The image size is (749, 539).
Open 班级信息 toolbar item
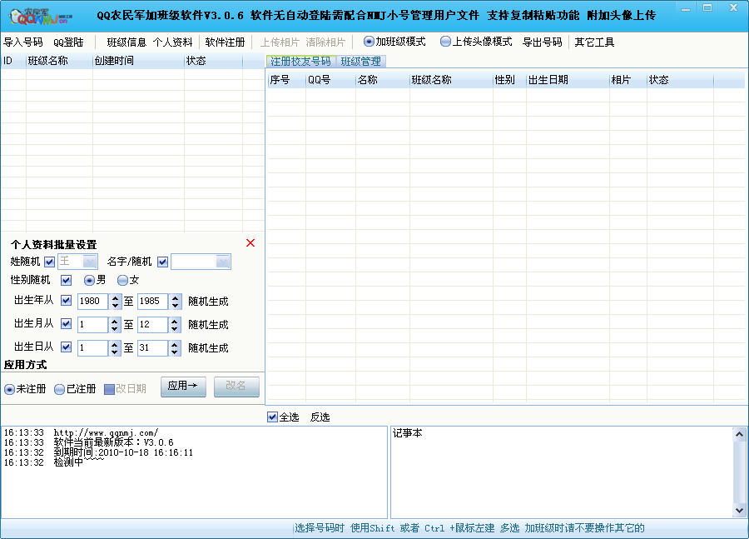[x=126, y=42]
